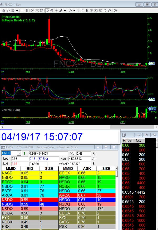Select the pencil drawing tool
Viewport: 158px width, 230px height.
[61, 11]
